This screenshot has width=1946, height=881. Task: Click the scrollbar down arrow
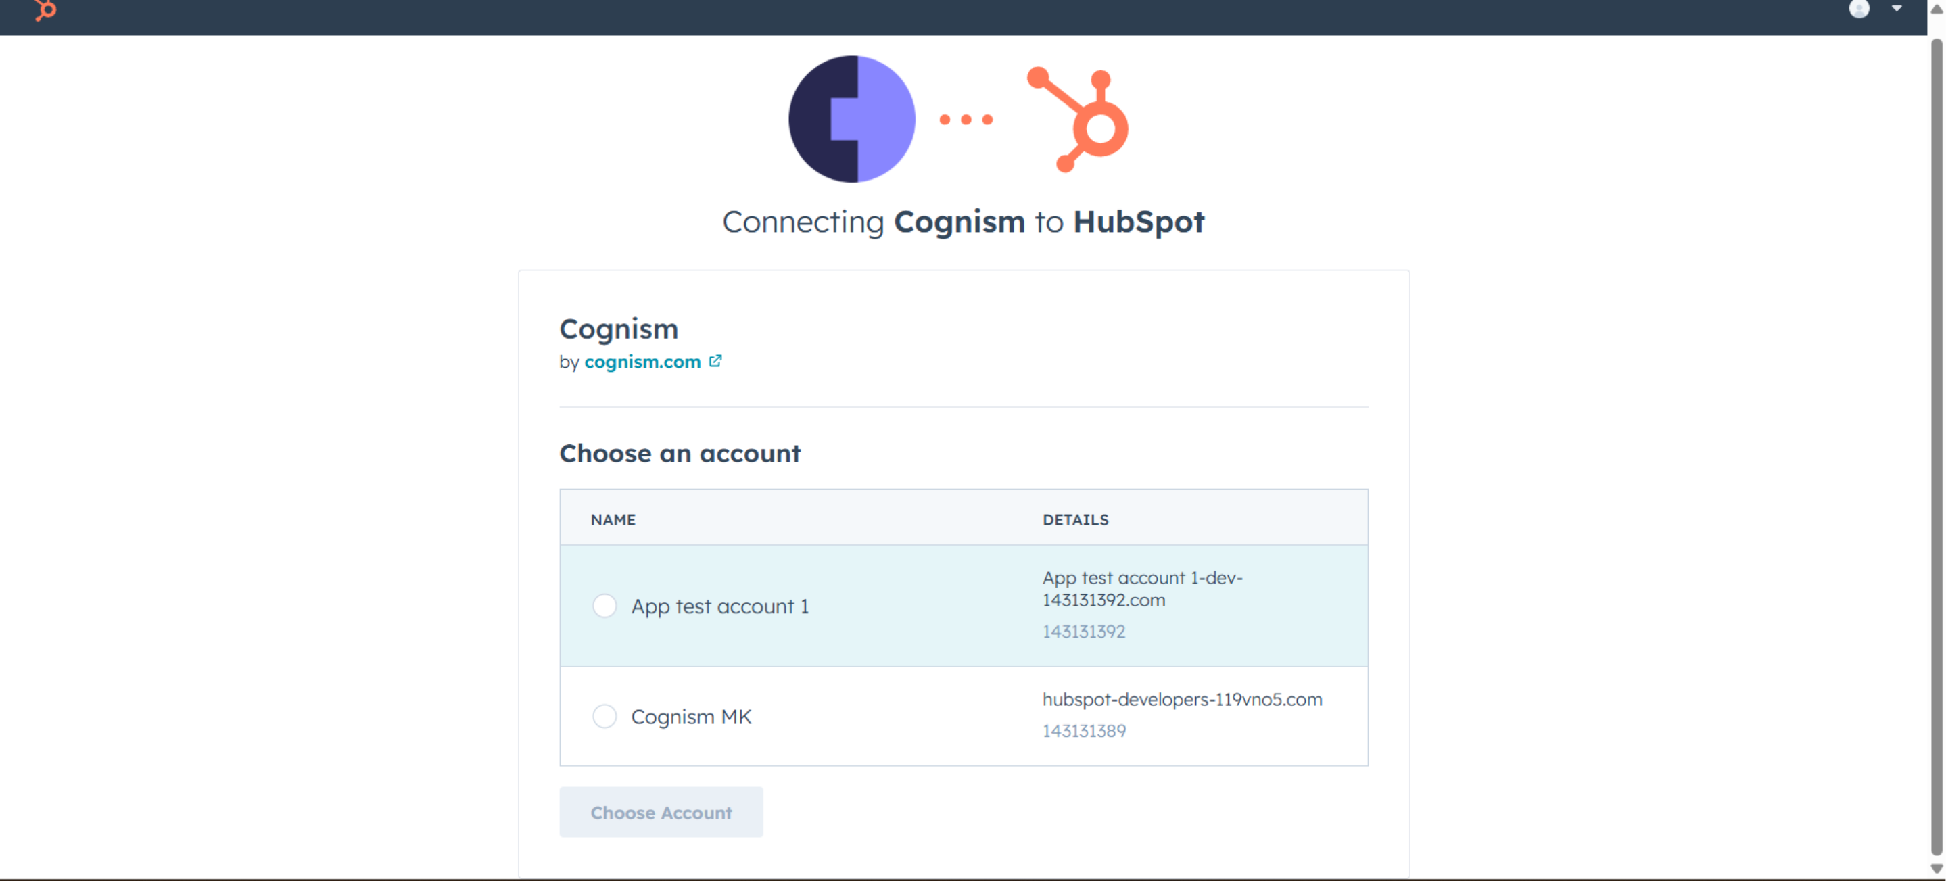point(1936,869)
